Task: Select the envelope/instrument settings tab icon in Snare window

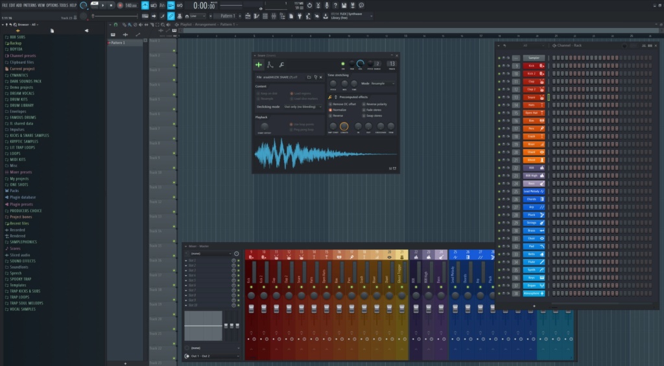Action: 270,65
